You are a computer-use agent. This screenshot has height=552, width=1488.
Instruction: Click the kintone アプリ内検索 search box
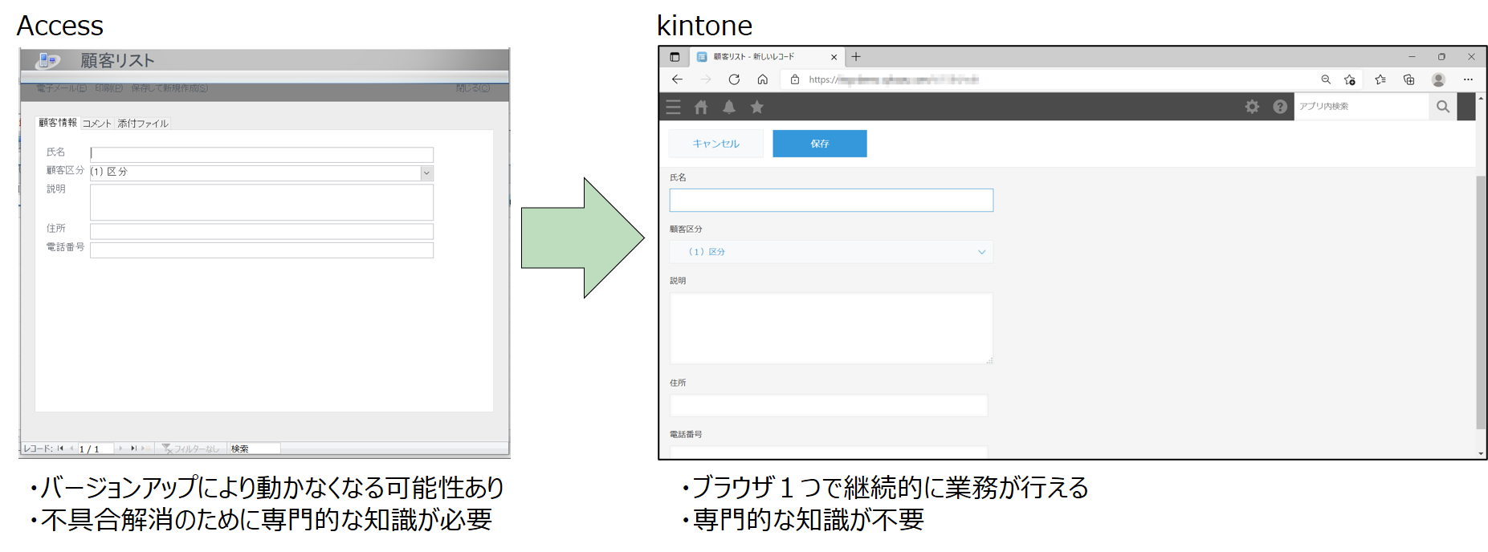1361,107
